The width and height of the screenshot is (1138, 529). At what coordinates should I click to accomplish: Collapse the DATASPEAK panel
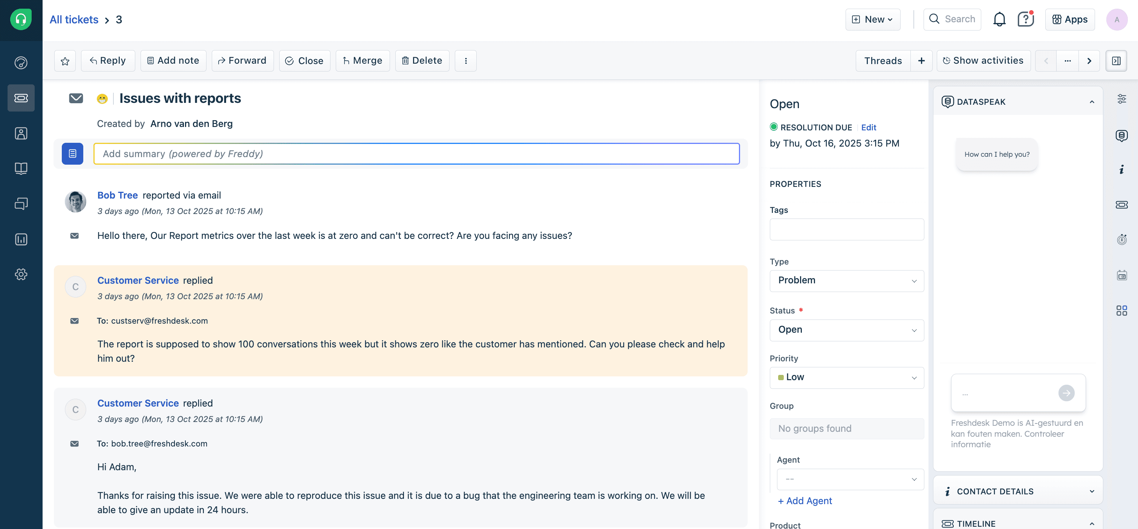1092,102
